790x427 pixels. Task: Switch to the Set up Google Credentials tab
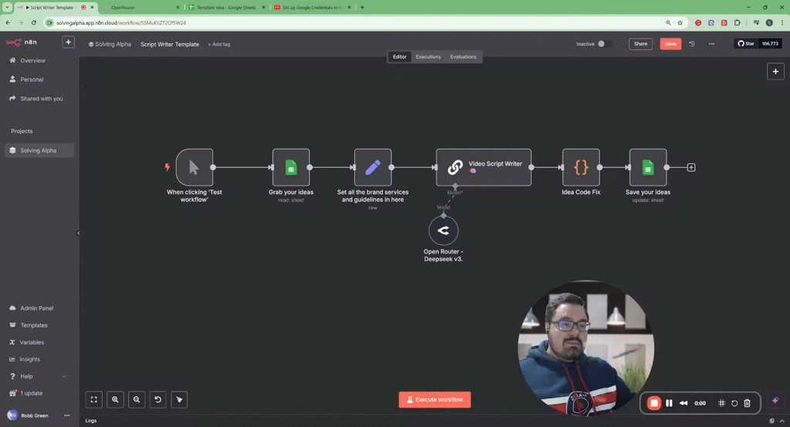pos(312,8)
